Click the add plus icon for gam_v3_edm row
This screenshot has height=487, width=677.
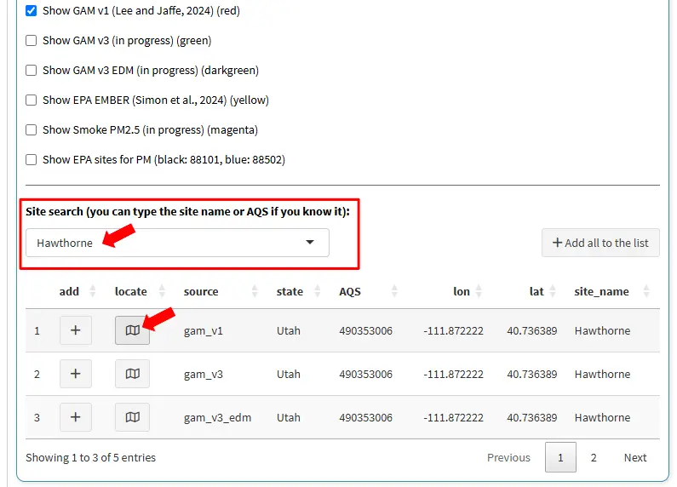pyautogui.click(x=76, y=417)
